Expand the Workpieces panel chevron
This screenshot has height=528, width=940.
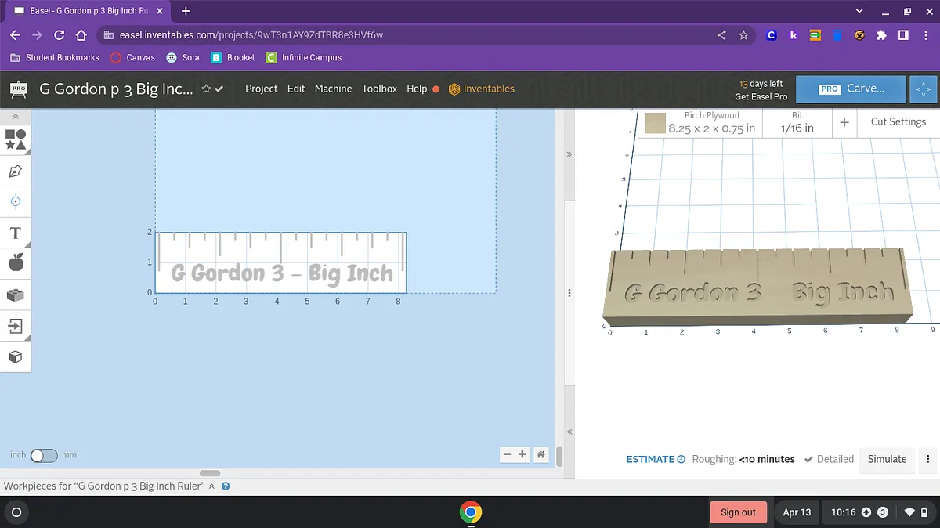[x=211, y=486]
